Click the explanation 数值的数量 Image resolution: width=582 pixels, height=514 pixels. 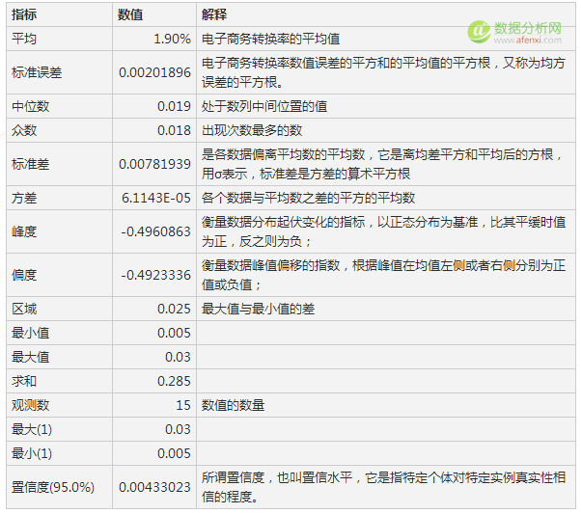[x=233, y=405]
